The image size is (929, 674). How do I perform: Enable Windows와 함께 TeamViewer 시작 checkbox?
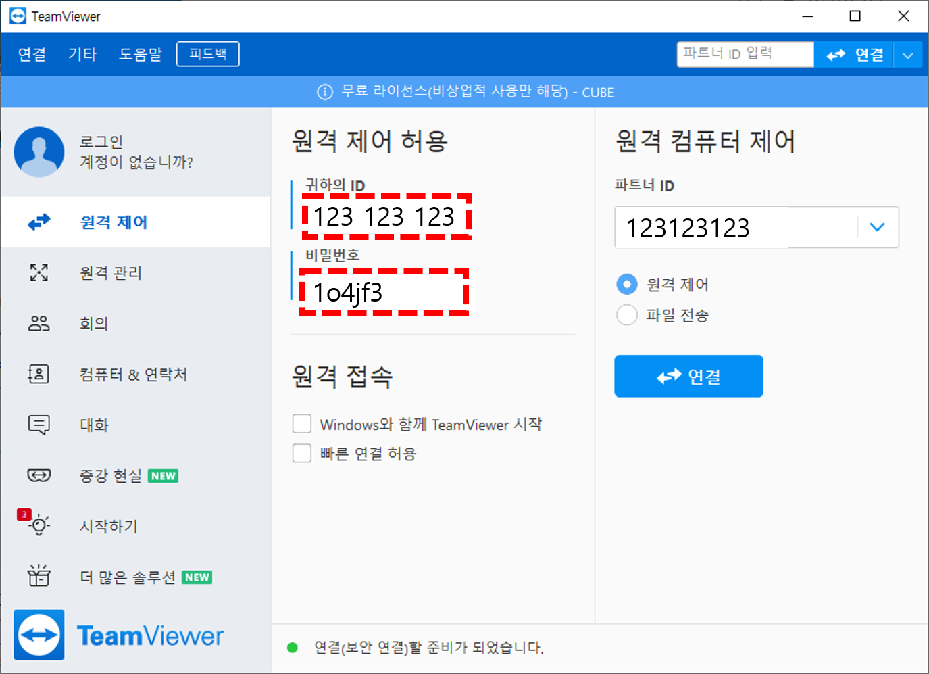coord(302,424)
